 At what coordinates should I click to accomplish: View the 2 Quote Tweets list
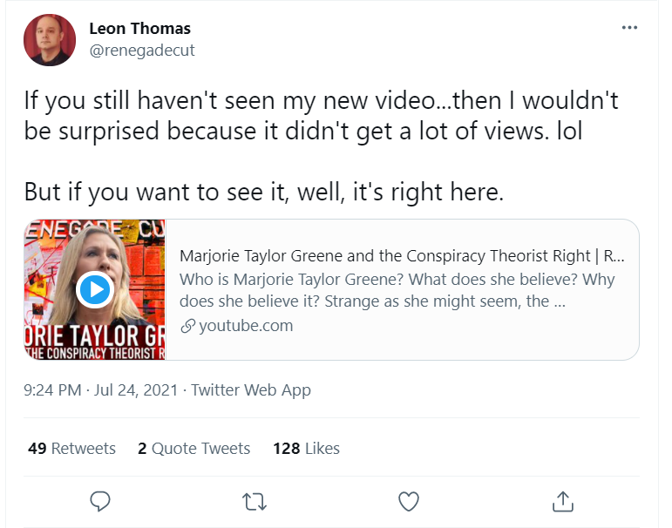193,449
